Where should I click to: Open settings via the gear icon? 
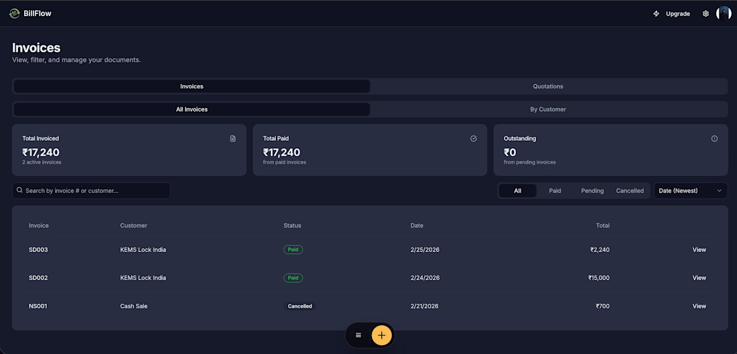[706, 13]
